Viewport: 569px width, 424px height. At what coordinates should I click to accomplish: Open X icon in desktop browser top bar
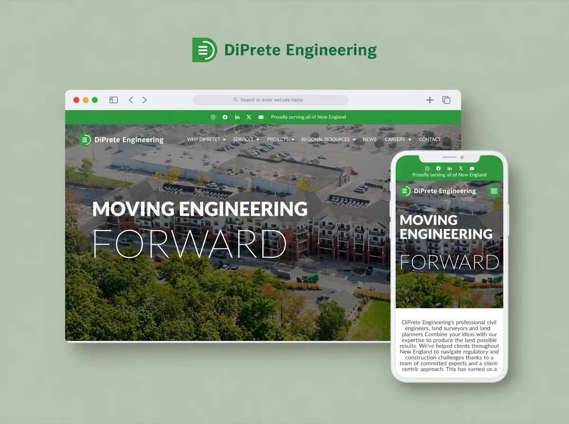pos(248,117)
